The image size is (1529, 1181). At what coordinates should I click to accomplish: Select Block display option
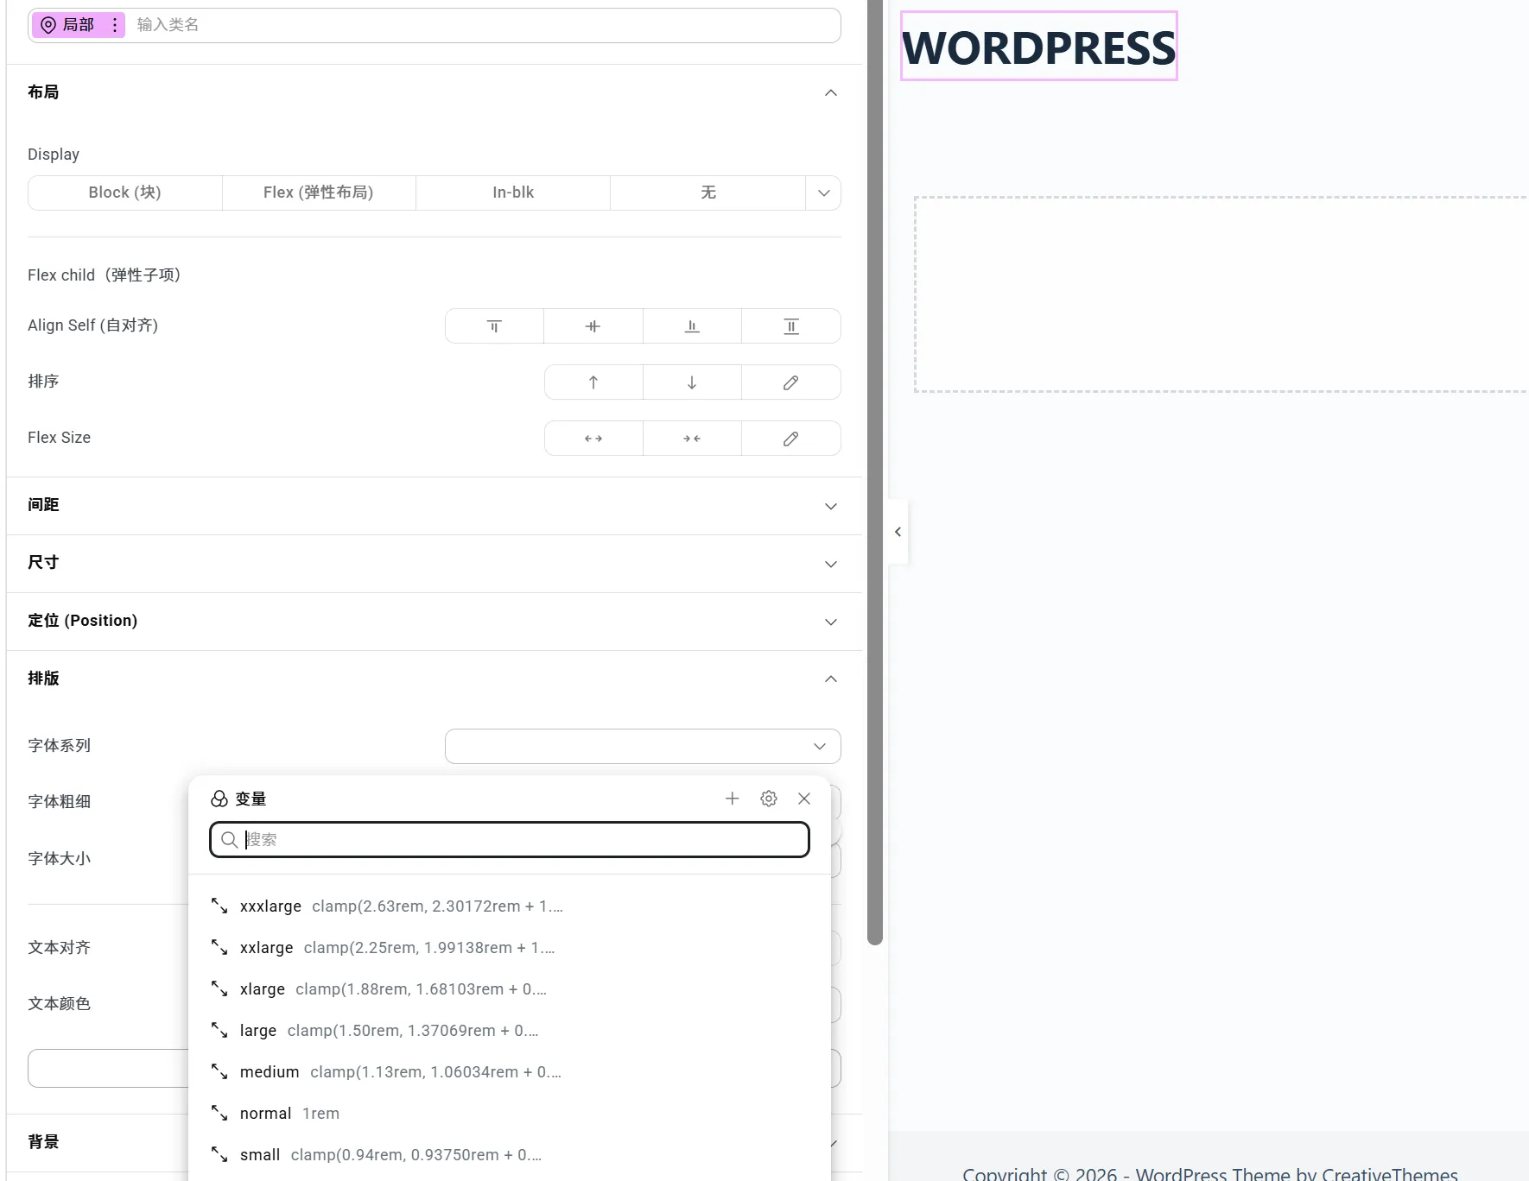(x=124, y=193)
